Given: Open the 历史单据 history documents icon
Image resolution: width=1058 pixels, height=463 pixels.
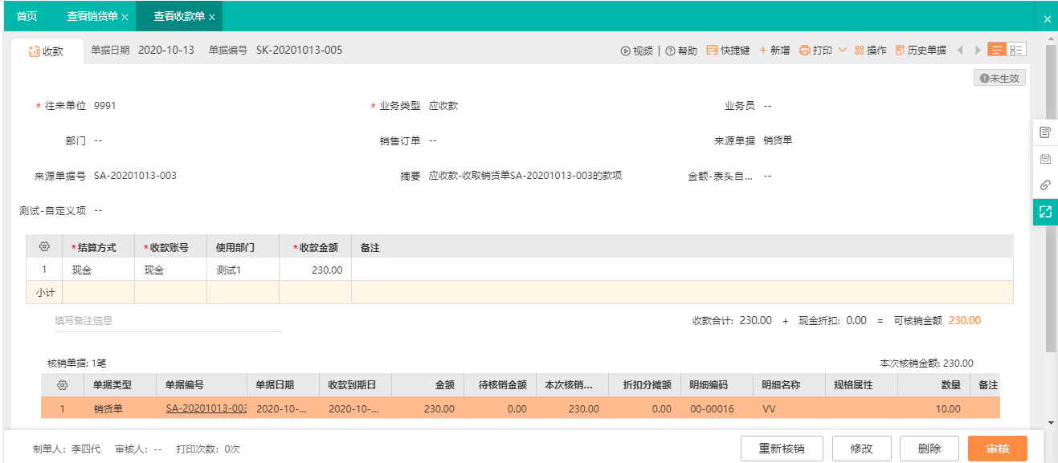Looking at the screenshot, I should (900, 51).
